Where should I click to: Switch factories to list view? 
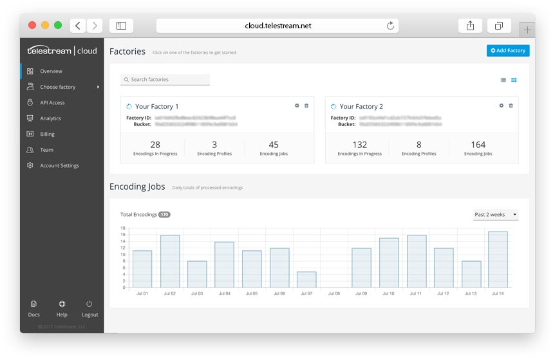click(503, 80)
